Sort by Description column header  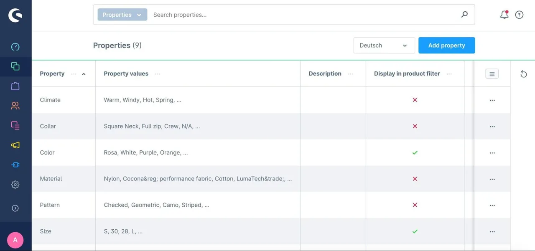[x=325, y=74]
